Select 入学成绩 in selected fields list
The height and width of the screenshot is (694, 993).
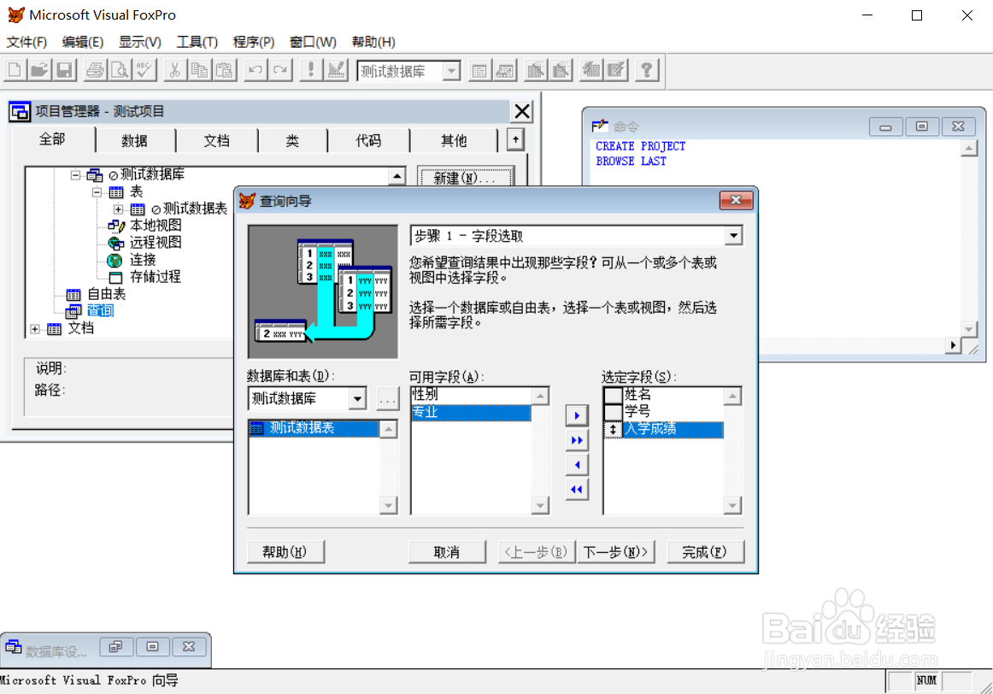point(673,429)
